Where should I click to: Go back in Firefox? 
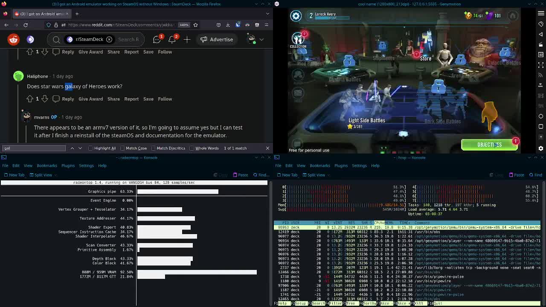[6, 25]
